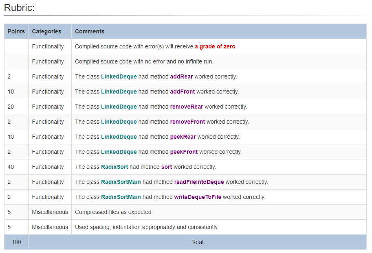The width and height of the screenshot is (372, 253).
Task: Click the Rubric heading
Action: point(20,8)
